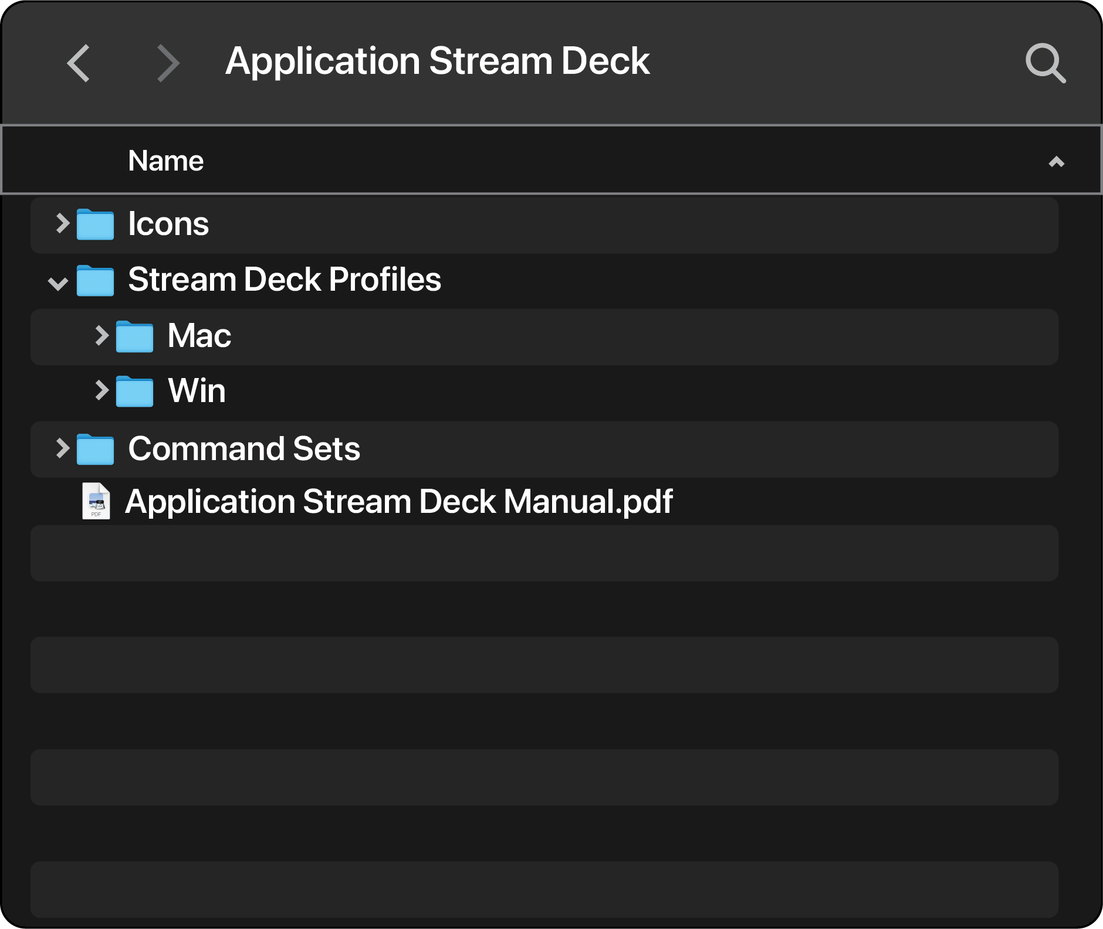The height and width of the screenshot is (929, 1103).
Task: Click the search icon
Action: click(x=1046, y=63)
